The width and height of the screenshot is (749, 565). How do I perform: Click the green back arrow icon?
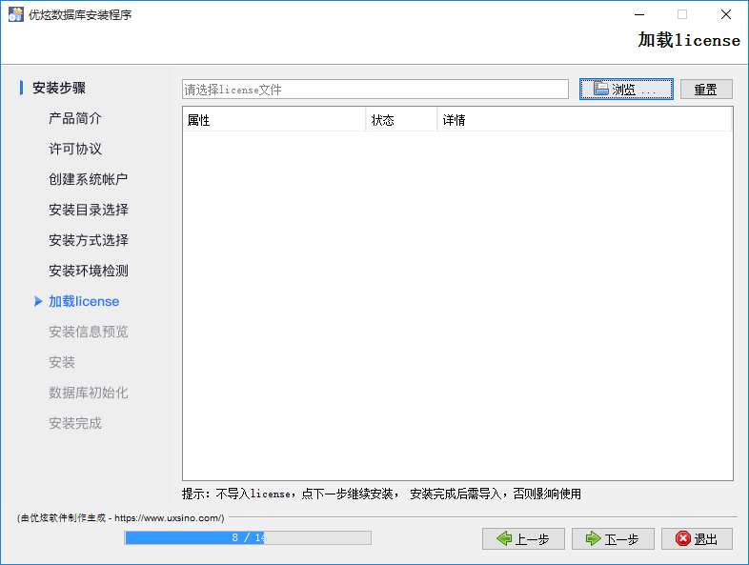pyautogui.click(x=504, y=539)
